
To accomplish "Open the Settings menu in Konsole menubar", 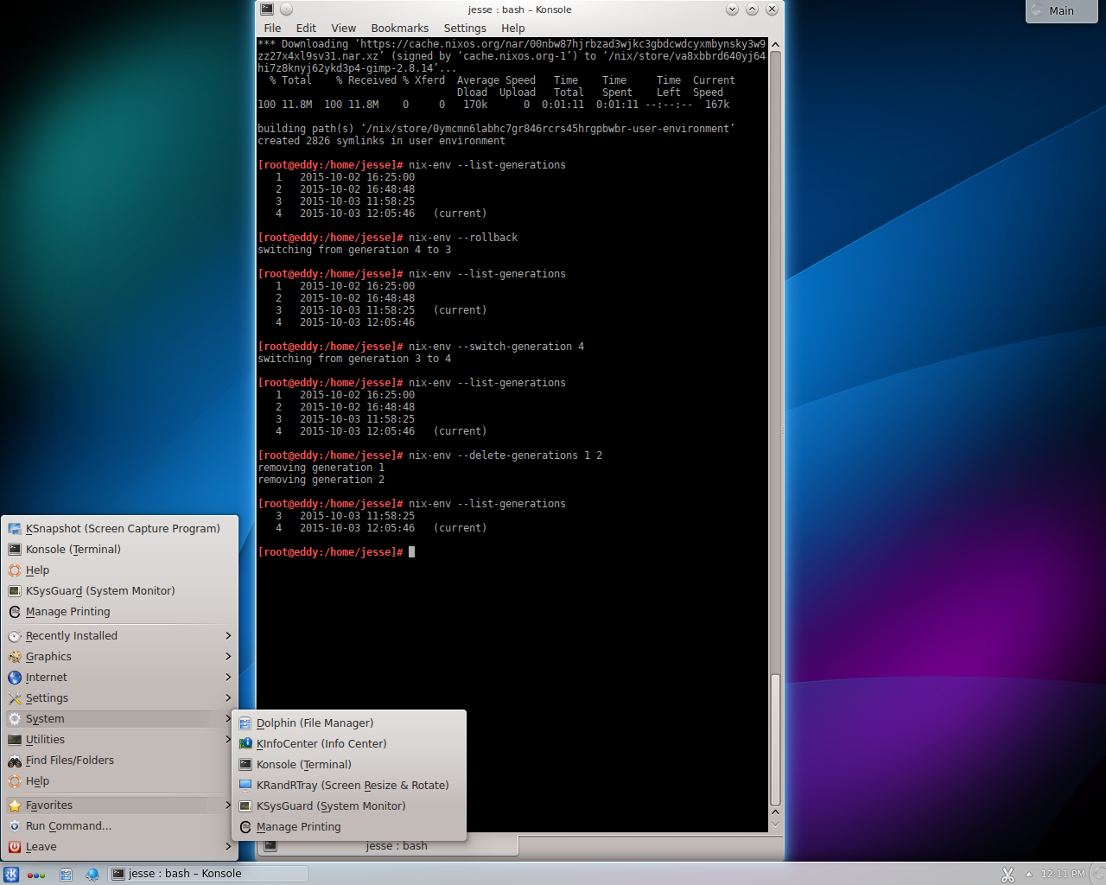I will coord(465,29).
